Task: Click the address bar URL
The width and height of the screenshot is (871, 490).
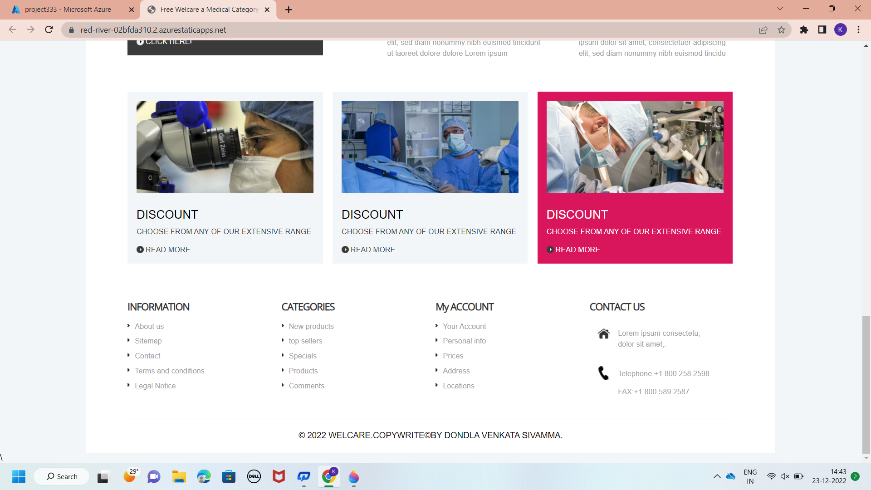Action: pyautogui.click(x=153, y=30)
